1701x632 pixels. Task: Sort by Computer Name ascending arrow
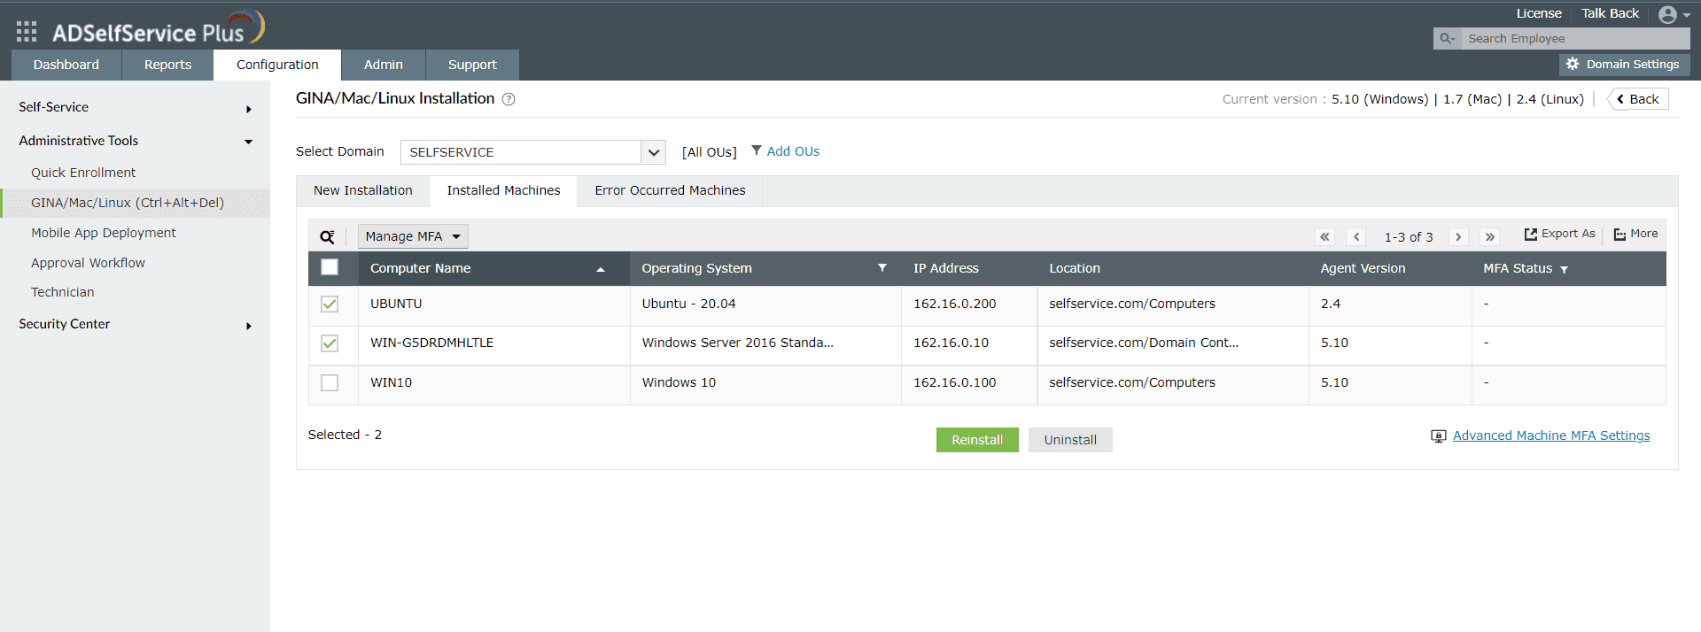point(601,269)
